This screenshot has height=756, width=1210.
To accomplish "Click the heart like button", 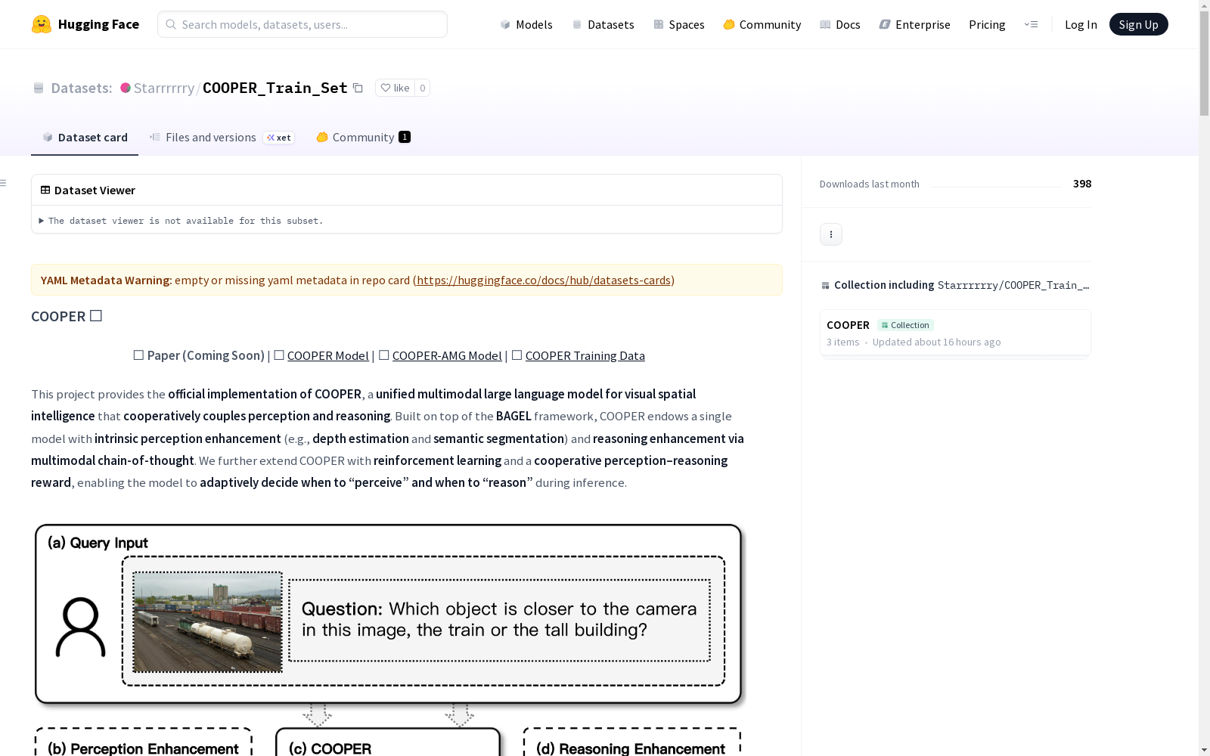I will [395, 88].
